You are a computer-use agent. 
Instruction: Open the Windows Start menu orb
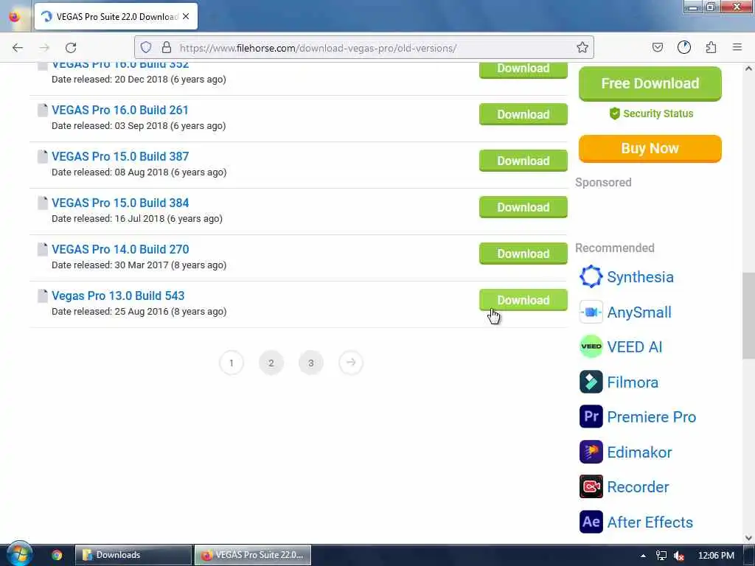(18, 554)
